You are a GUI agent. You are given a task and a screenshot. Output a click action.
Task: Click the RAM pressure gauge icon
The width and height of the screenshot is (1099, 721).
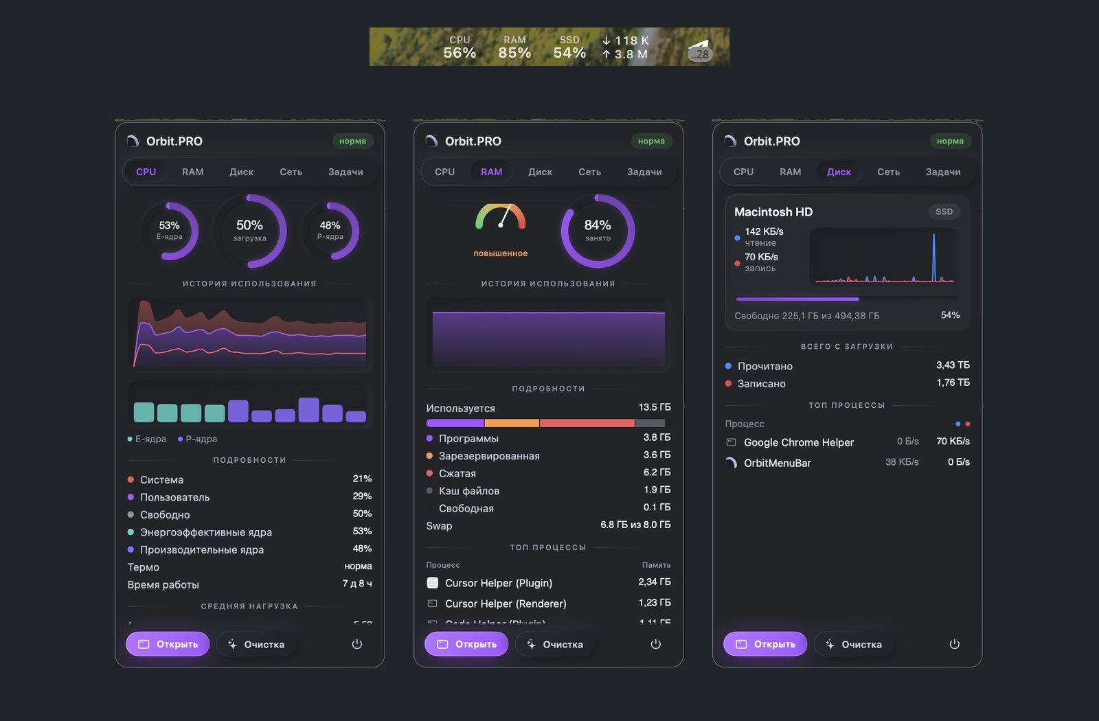[x=501, y=217]
